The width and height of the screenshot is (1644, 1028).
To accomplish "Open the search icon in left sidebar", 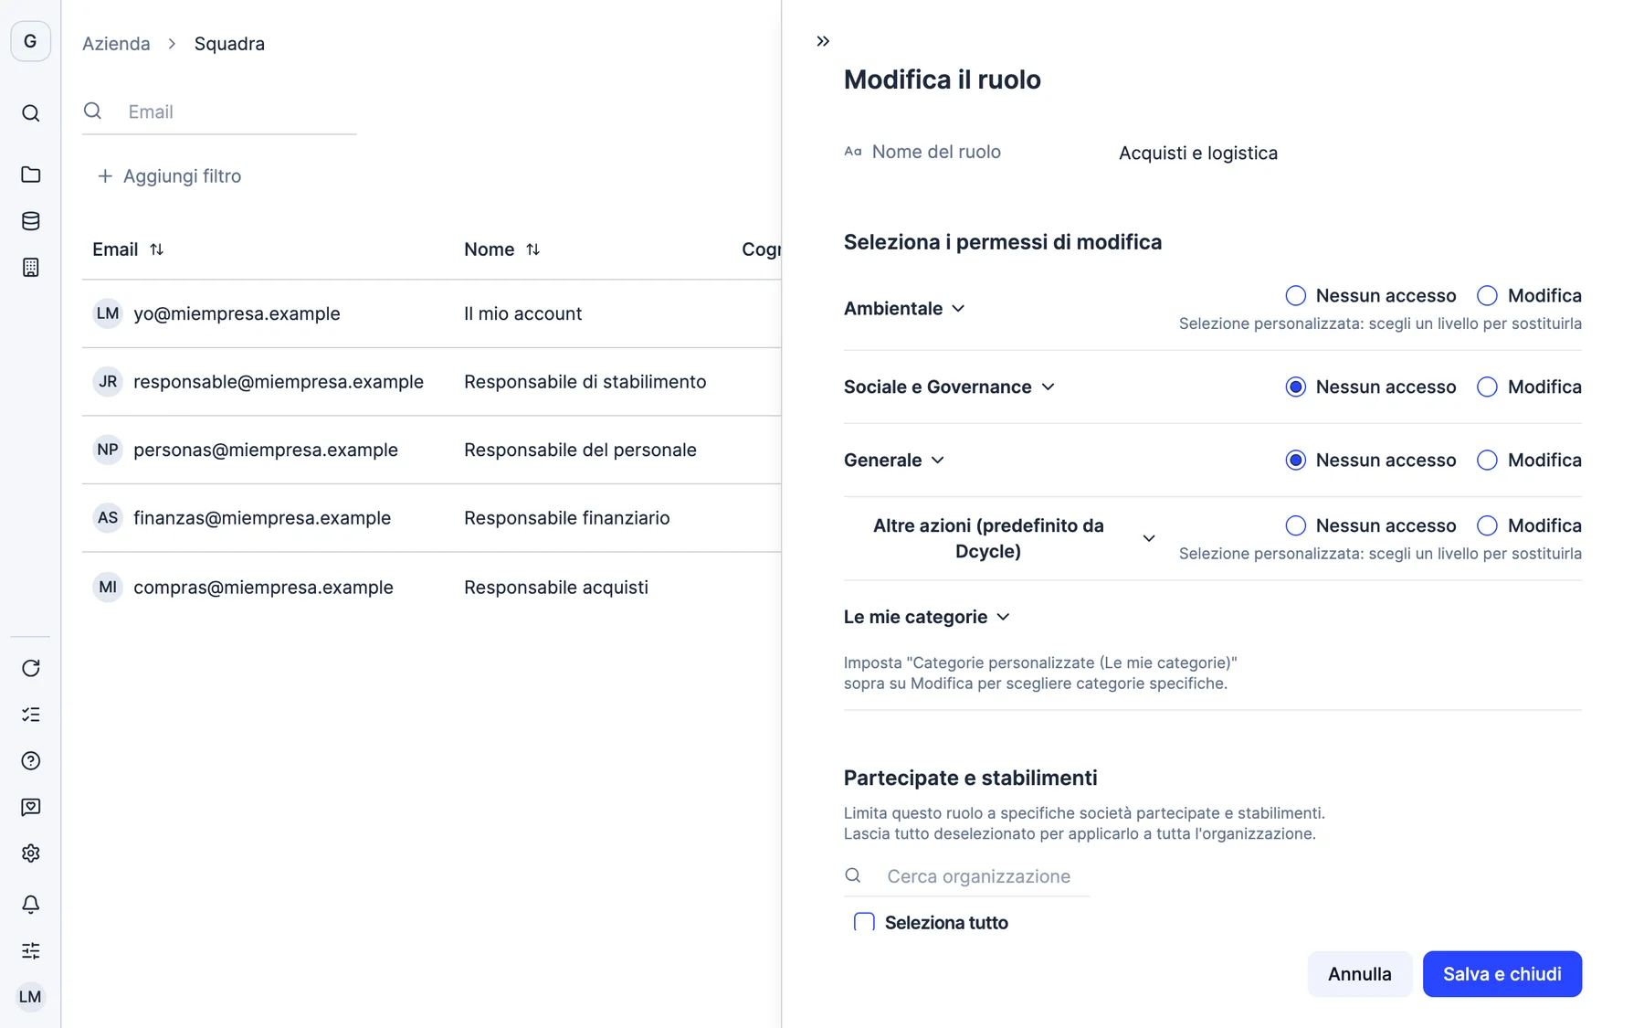I will pos(30,113).
